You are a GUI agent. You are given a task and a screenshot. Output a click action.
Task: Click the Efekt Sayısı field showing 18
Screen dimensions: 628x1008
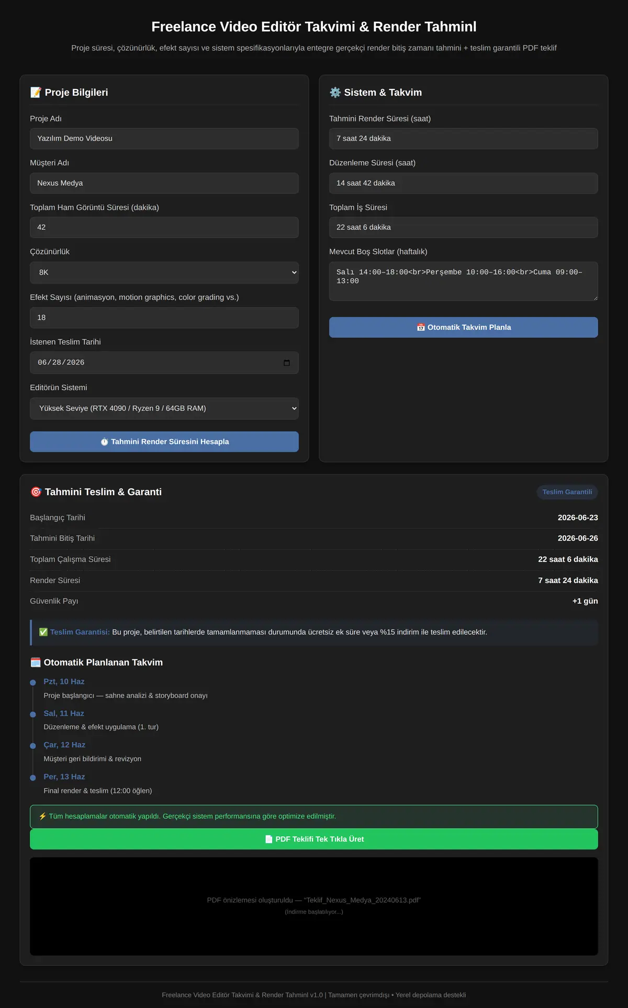164,318
